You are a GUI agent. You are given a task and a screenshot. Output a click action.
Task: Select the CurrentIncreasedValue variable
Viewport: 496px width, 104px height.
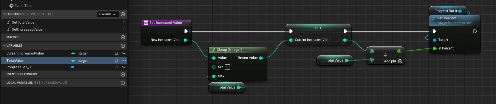pos(25,53)
